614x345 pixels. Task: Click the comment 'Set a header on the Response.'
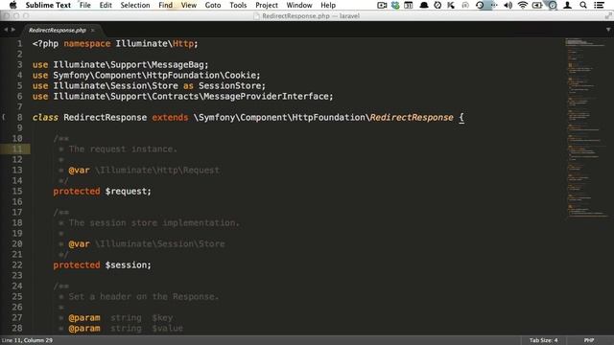tap(143, 296)
